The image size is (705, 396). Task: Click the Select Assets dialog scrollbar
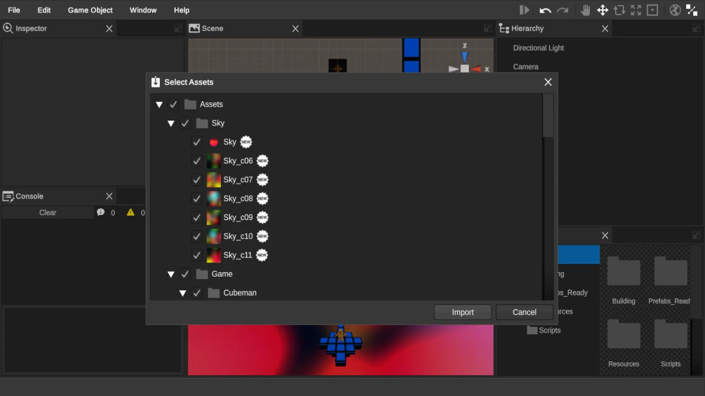click(548, 116)
